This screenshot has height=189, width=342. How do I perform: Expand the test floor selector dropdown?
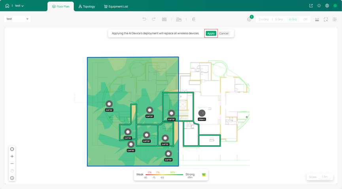tap(17, 19)
